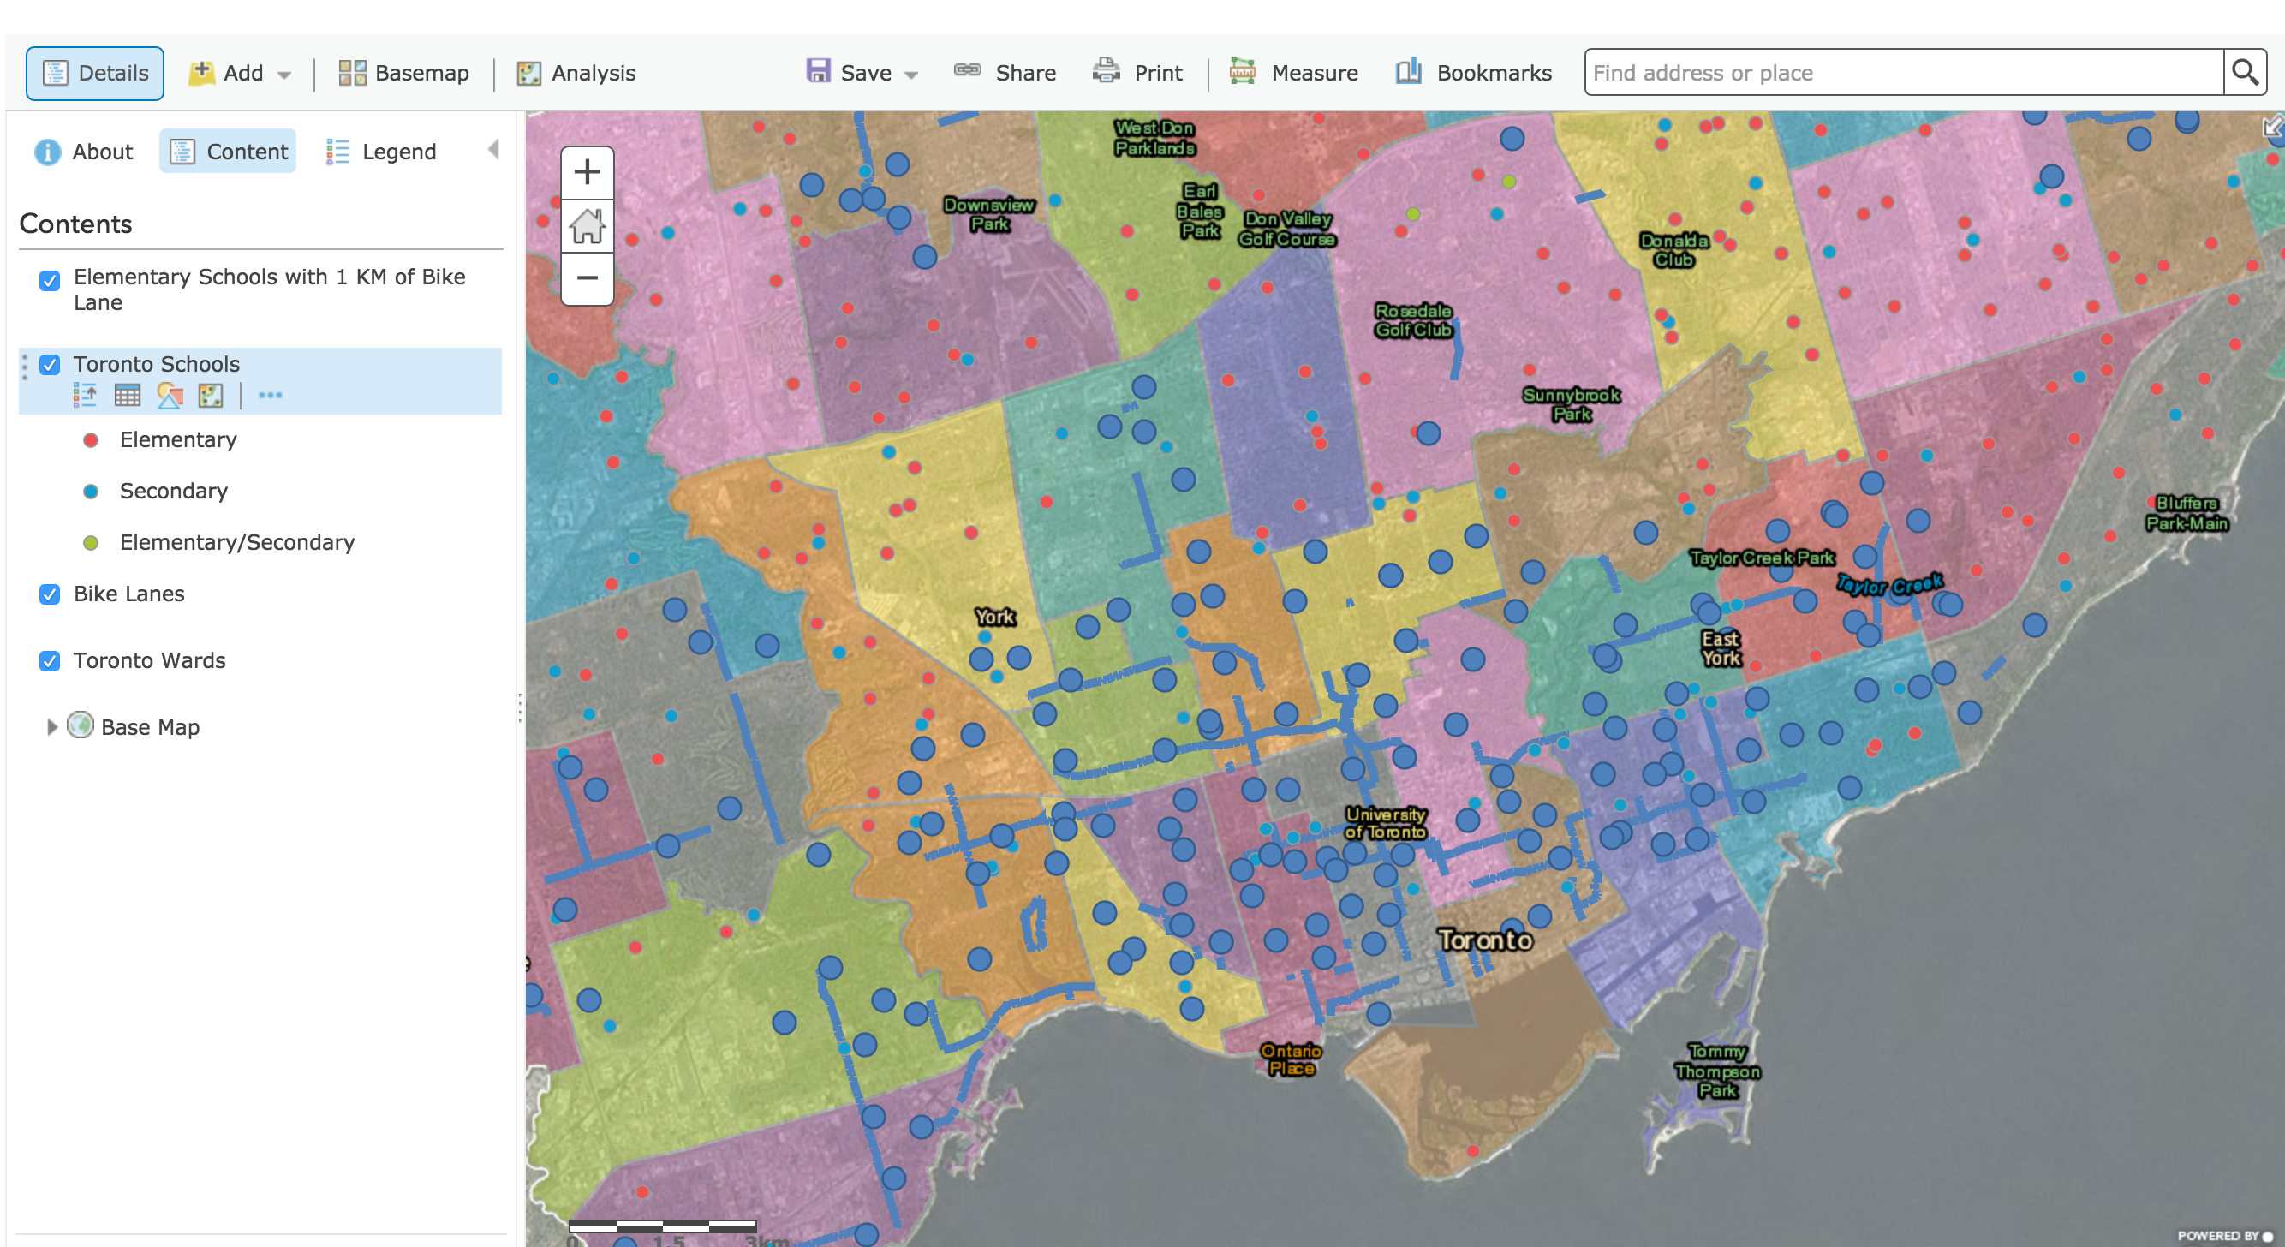Viewport: 2285px width, 1247px height.
Task: Click the Measure button label
Action: click(x=1315, y=73)
